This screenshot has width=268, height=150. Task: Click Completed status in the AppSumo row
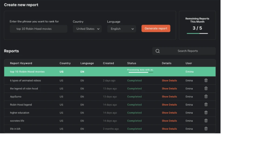point(134,96)
